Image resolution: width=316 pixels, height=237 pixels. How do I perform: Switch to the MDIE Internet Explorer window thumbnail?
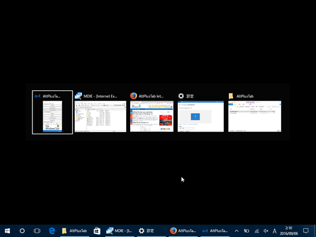point(100,116)
